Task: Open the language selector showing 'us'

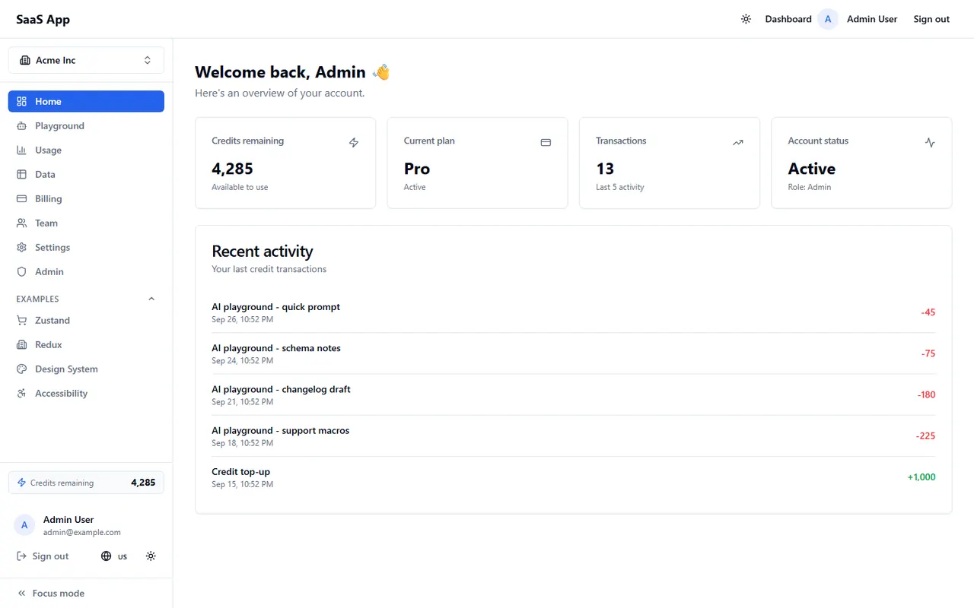Action: [x=114, y=556]
